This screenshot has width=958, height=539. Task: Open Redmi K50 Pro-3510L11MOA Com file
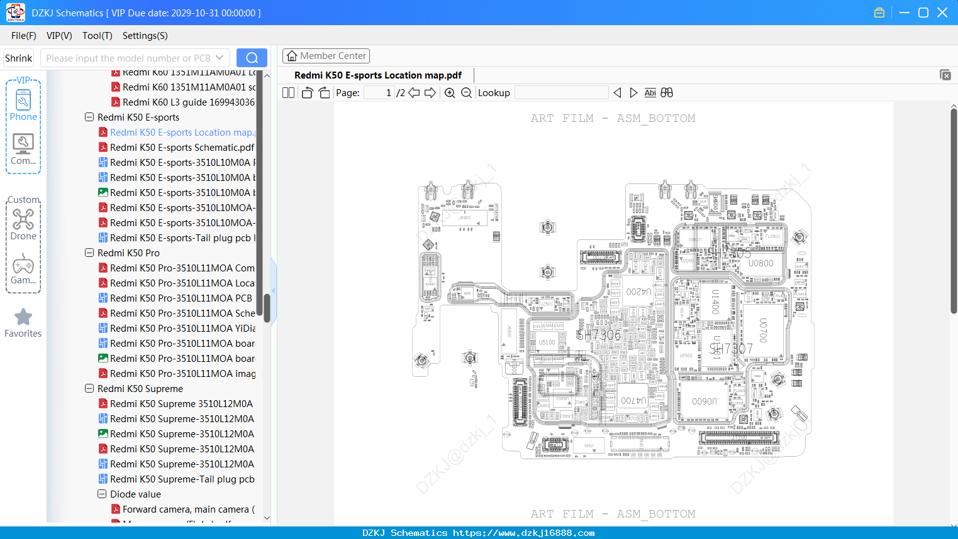[x=177, y=268]
